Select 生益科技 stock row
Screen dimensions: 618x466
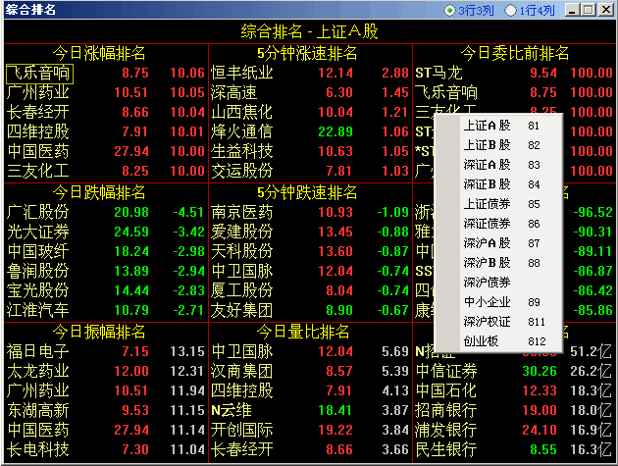coord(310,151)
